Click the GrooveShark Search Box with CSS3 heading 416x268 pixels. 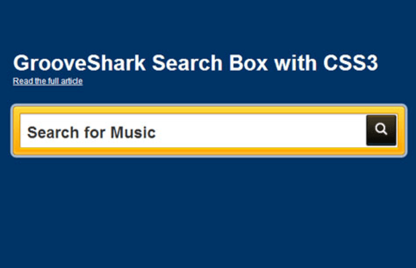195,63
